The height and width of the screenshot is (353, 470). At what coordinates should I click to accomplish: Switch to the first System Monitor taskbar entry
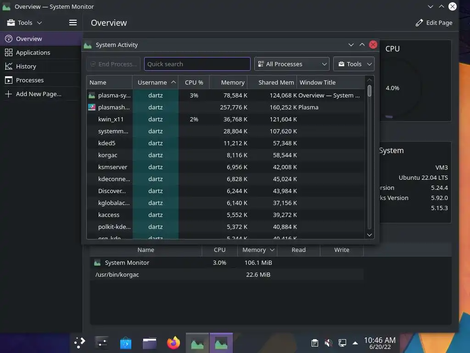[197, 343]
